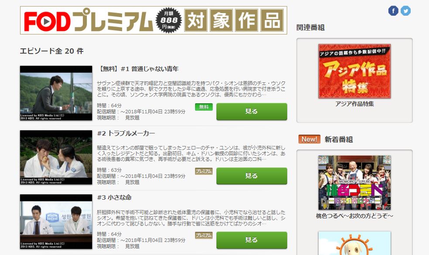Open title link #1 普通じゃない青年
Screen dimensions: 429x255
pyautogui.click(x=138, y=69)
